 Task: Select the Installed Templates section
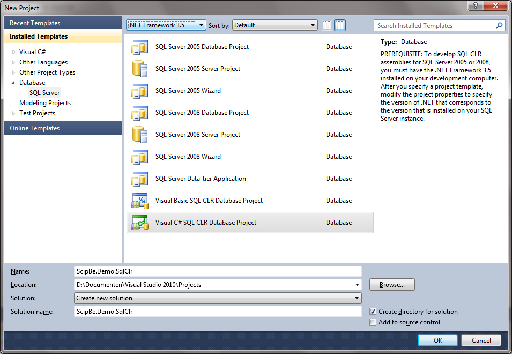tap(63, 36)
